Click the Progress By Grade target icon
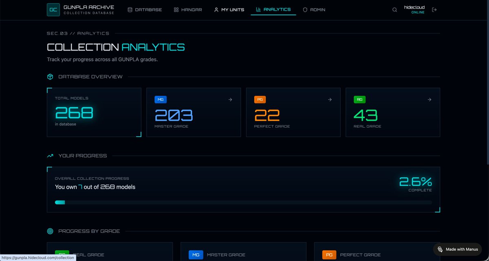 coord(50,231)
